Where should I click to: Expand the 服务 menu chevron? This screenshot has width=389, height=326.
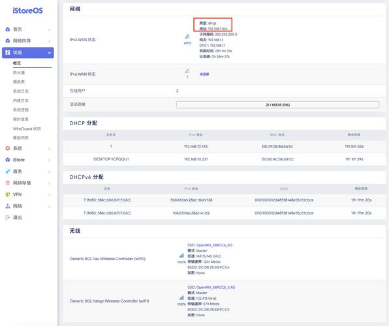[50, 171]
